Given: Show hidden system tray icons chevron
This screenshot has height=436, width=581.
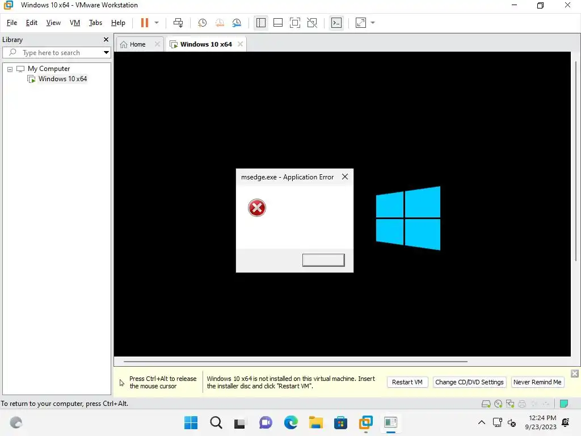Looking at the screenshot, I should click(481, 422).
